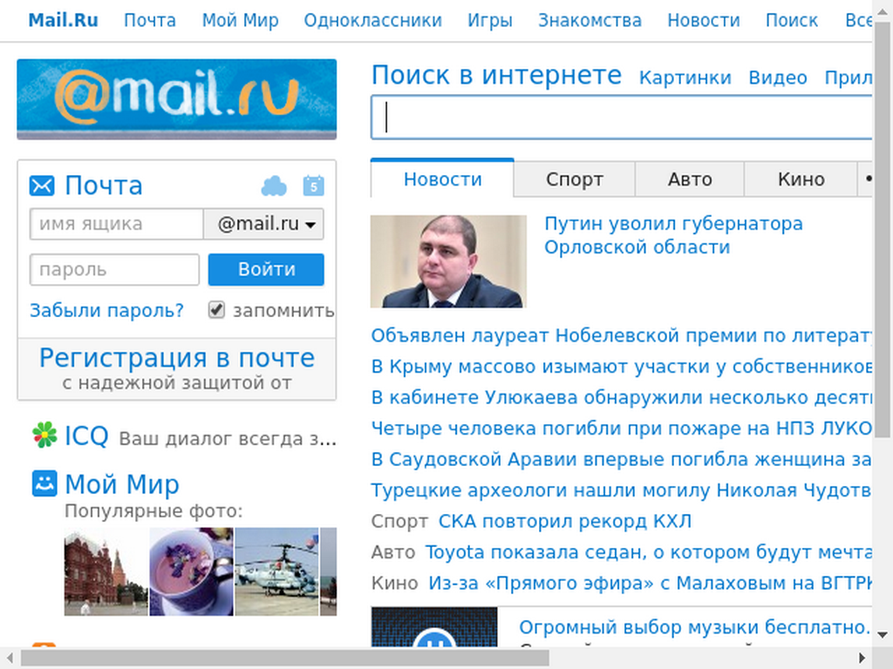Open the Red Square photo thumbnail
893x669 pixels.
[106, 571]
